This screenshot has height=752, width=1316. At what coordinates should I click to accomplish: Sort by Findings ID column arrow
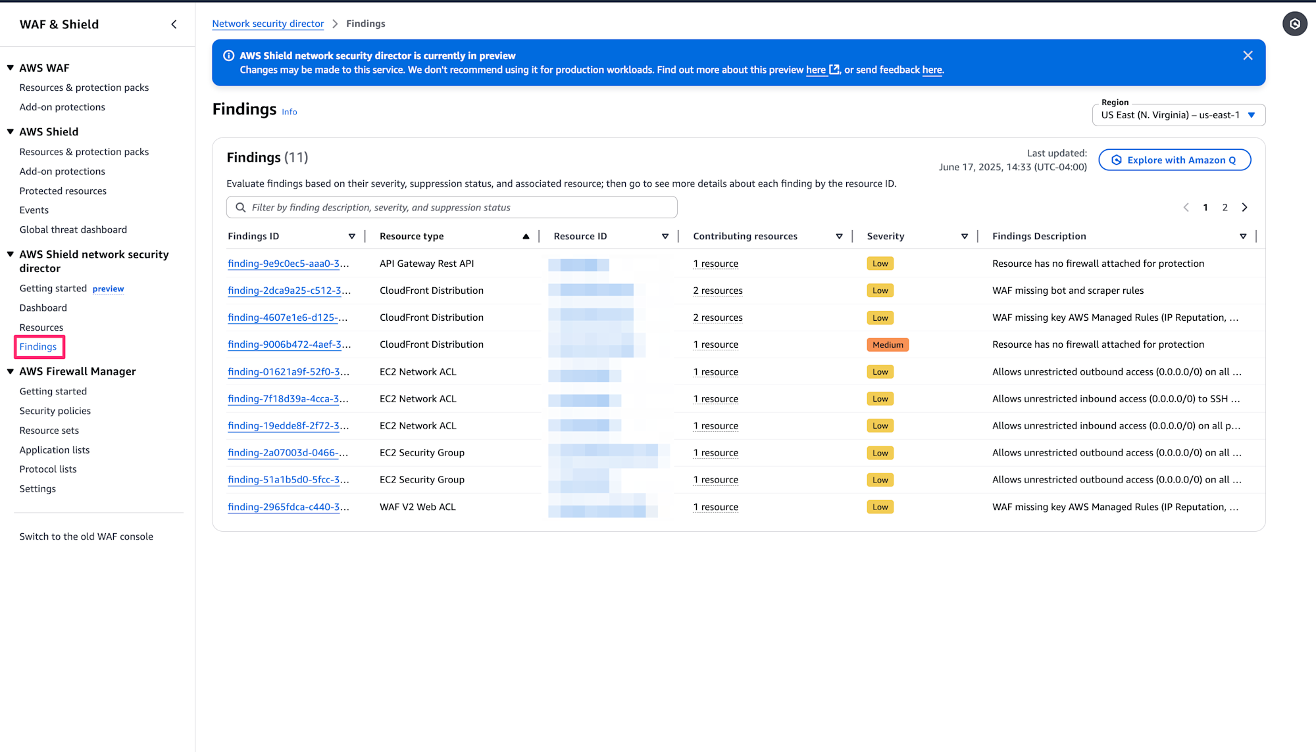click(x=352, y=237)
